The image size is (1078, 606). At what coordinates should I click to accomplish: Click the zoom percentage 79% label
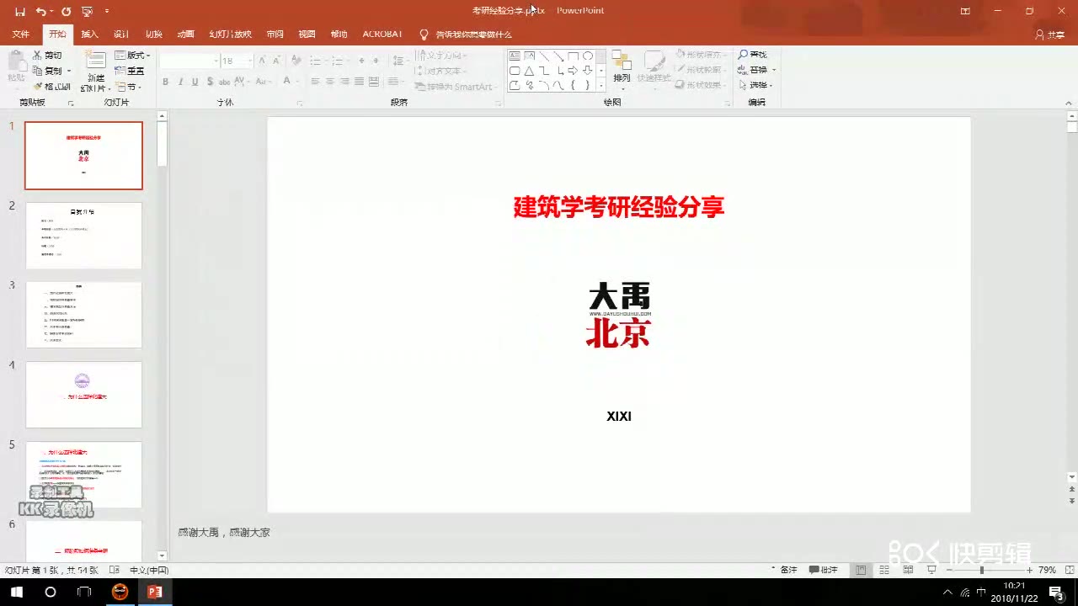pyautogui.click(x=1047, y=570)
